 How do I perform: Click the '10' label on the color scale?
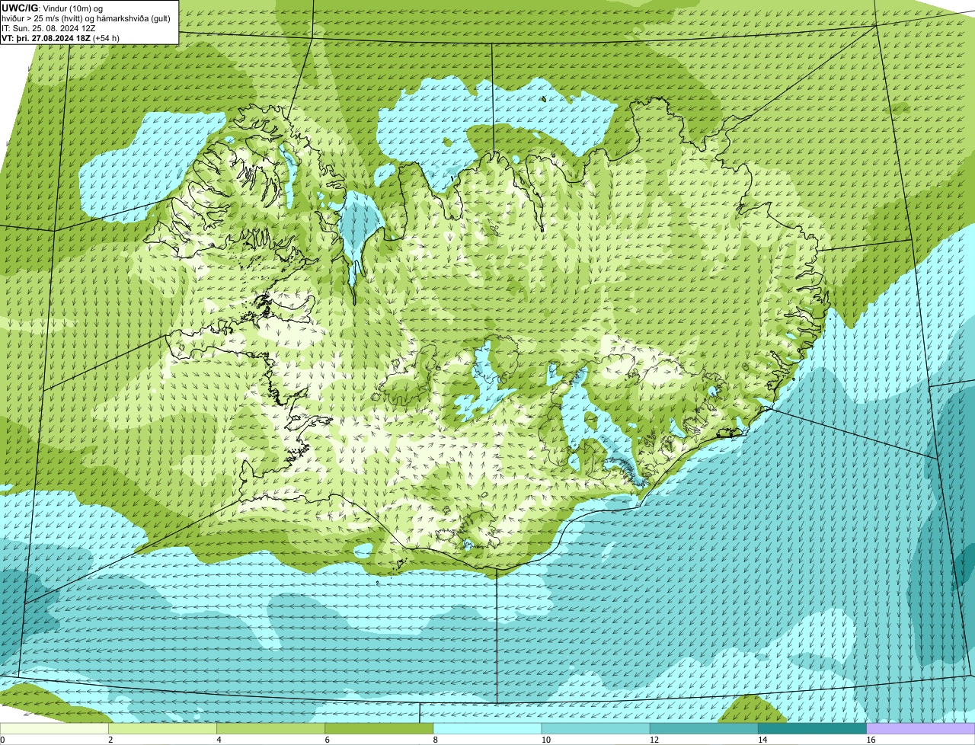(x=545, y=740)
